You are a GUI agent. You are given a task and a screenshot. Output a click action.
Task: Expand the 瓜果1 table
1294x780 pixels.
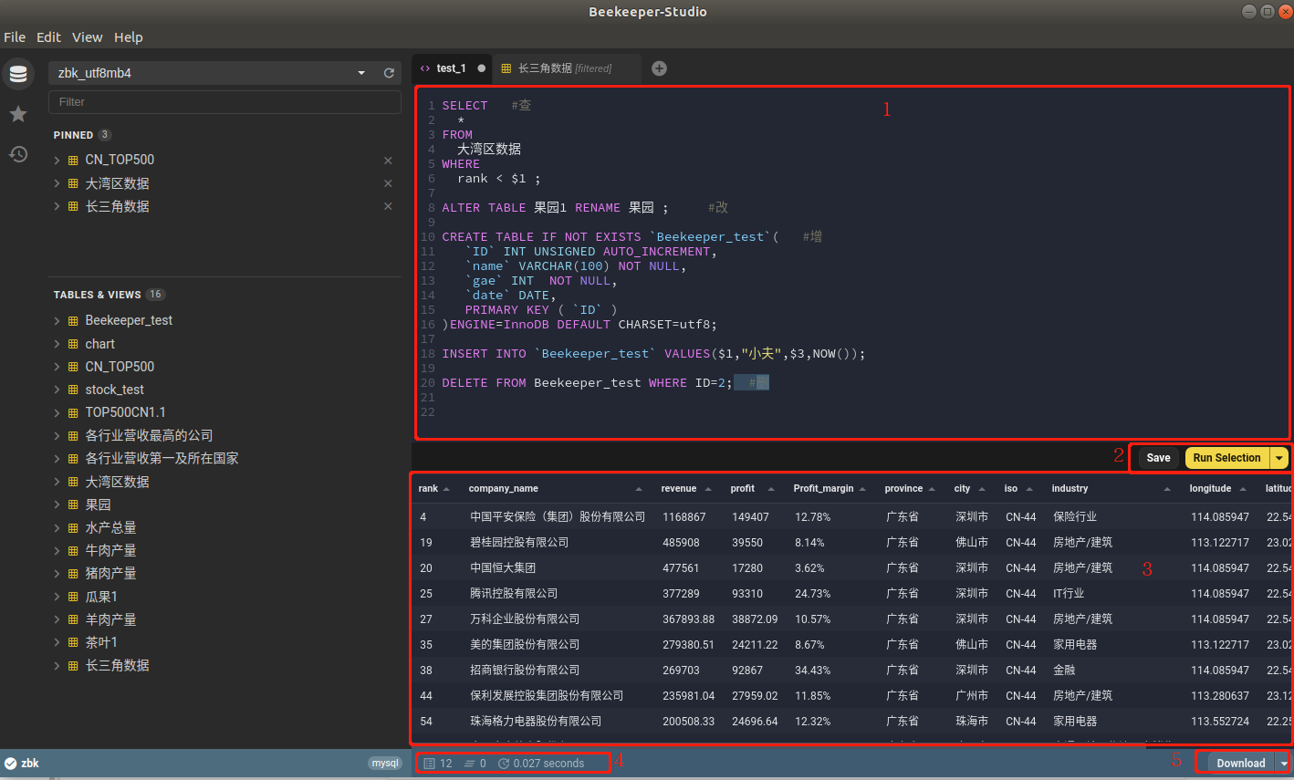click(x=57, y=597)
